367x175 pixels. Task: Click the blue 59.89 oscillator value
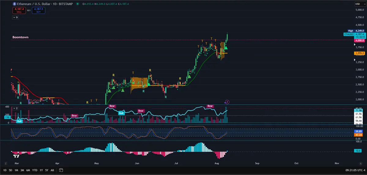point(358,131)
